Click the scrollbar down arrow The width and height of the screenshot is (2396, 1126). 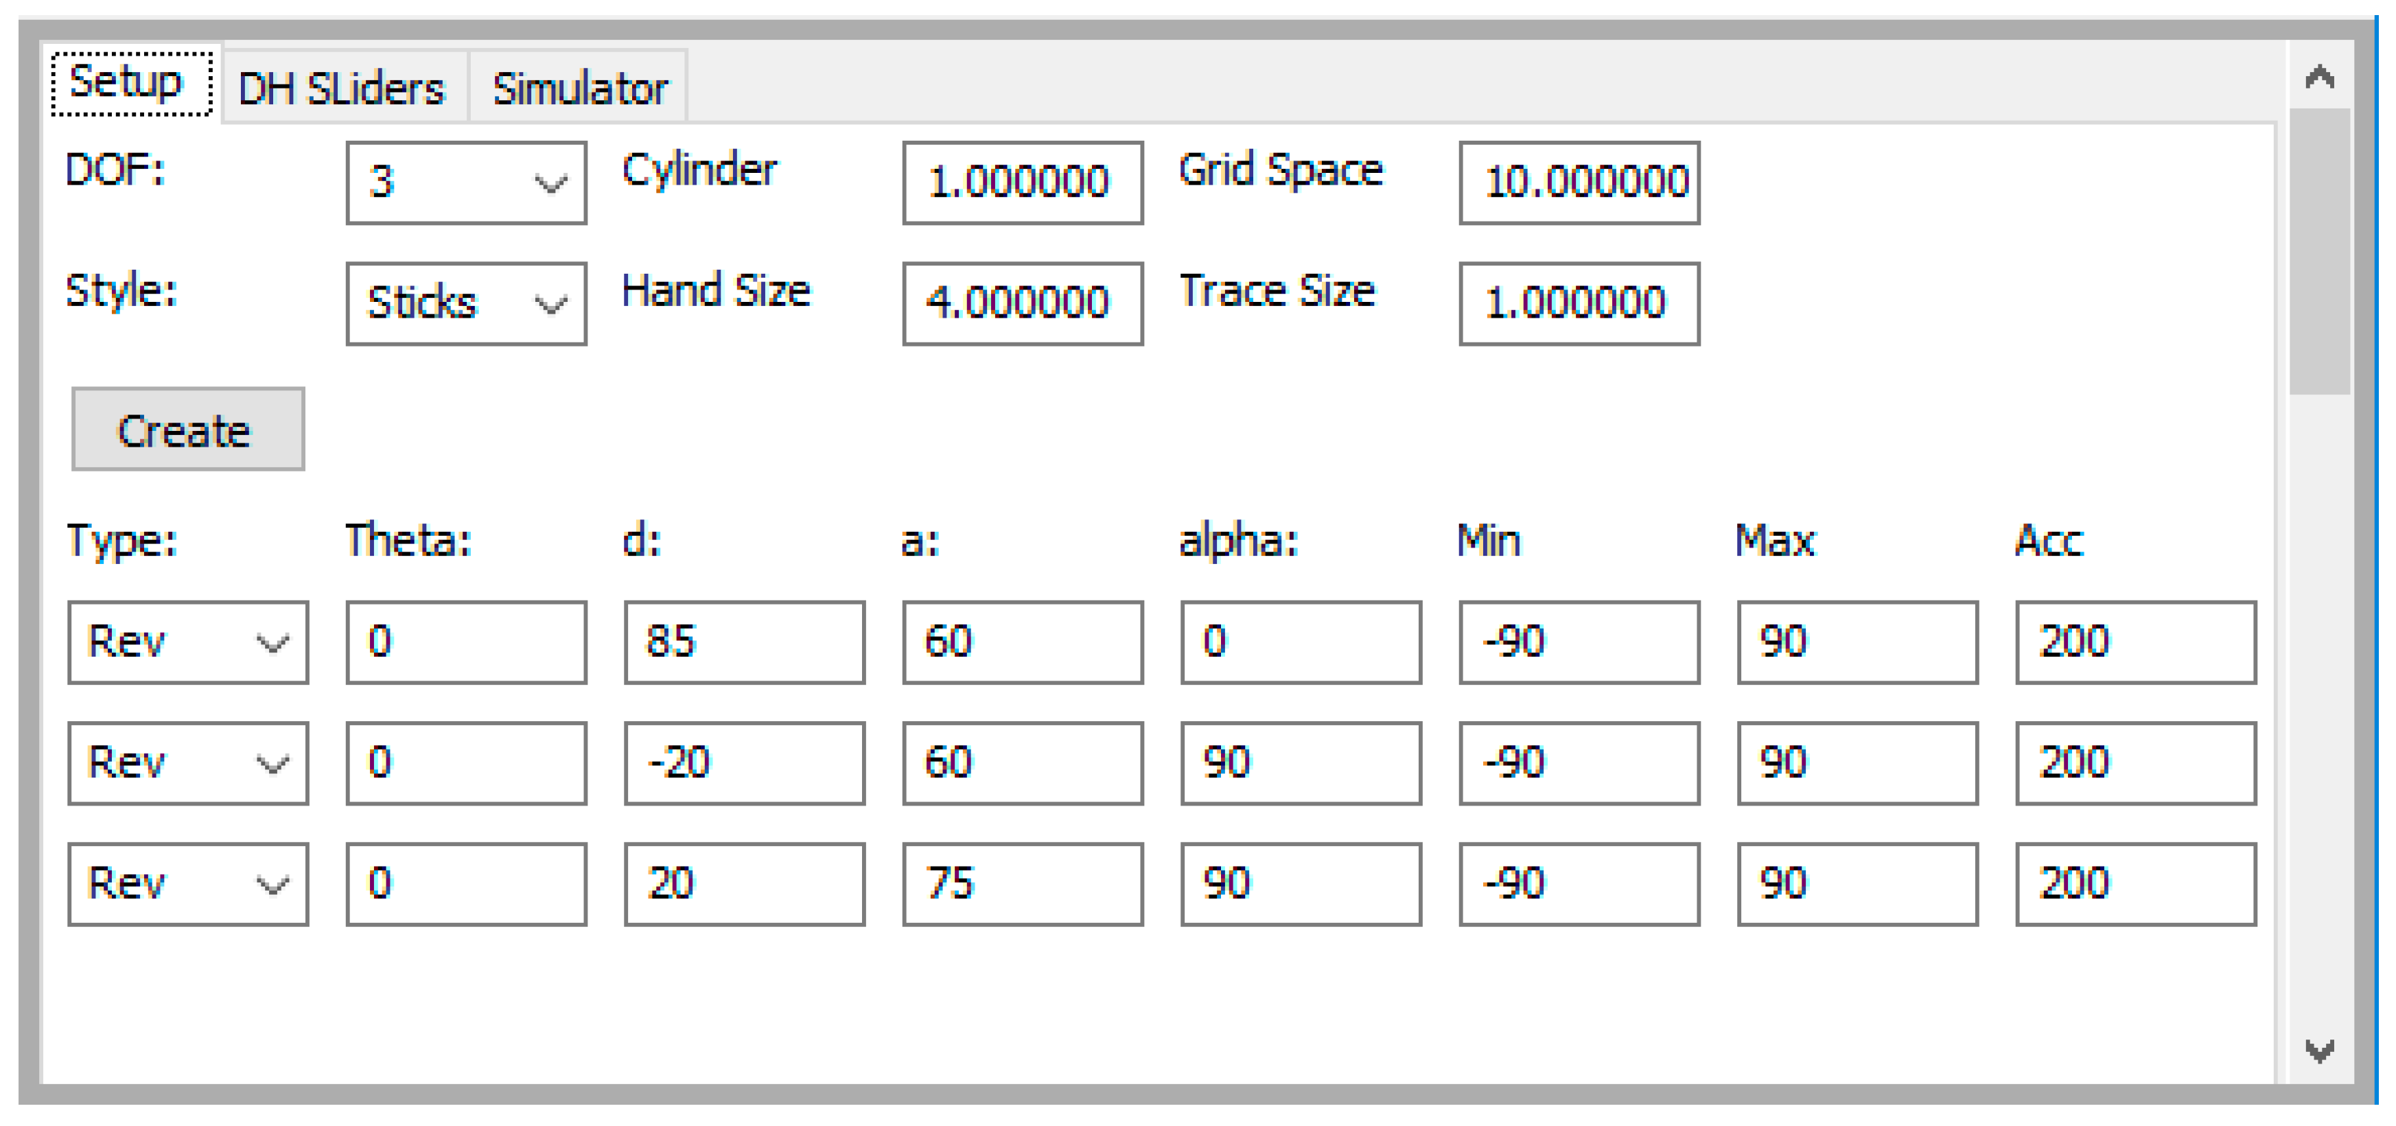point(2320,1051)
